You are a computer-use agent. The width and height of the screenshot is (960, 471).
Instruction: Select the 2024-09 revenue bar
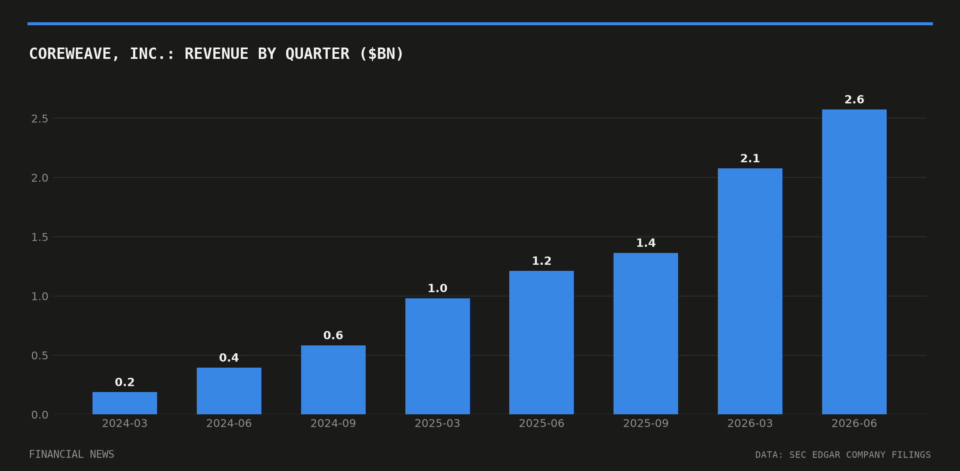pyautogui.click(x=333, y=380)
